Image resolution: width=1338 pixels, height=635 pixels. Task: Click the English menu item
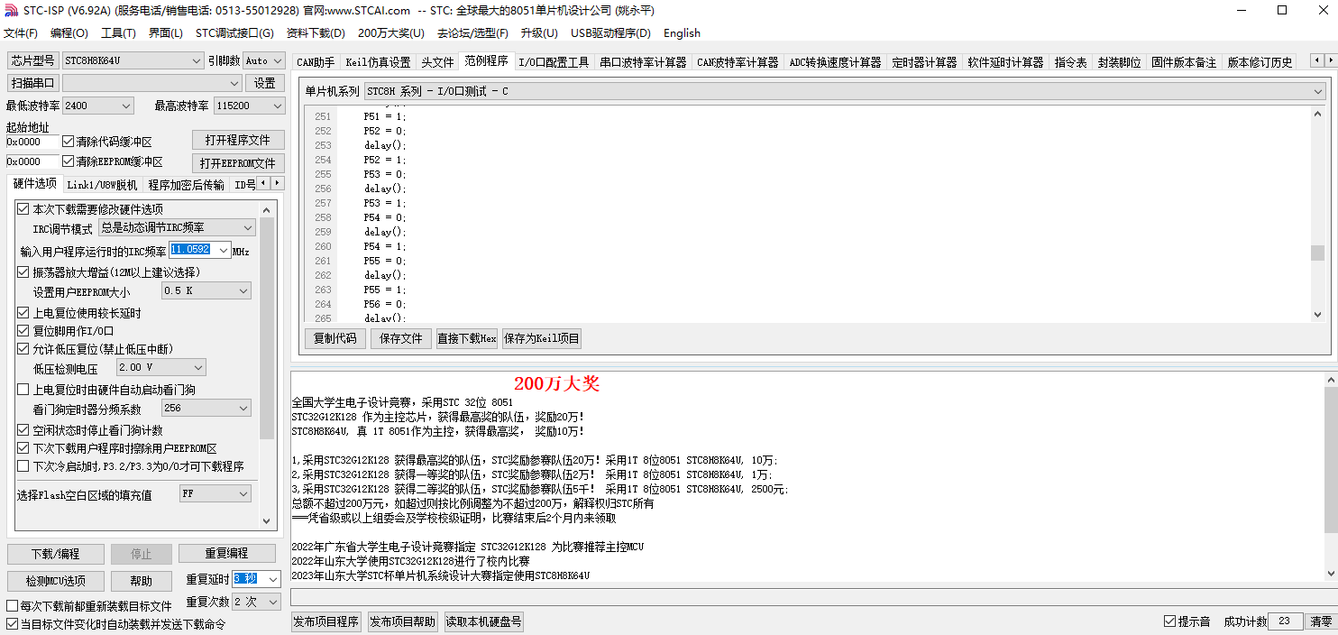point(682,33)
